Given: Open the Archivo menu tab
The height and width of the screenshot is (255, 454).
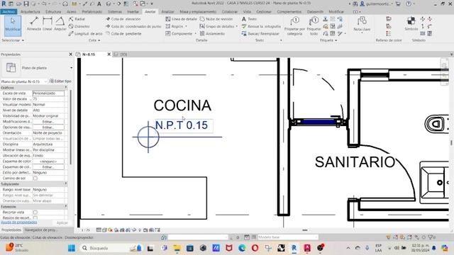Looking at the screenshot, I should click(x=9, y=11).
